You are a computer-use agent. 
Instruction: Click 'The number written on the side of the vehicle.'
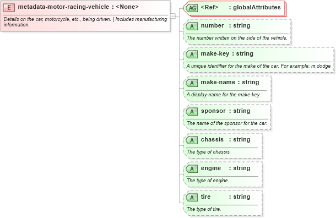click(x=237, y=38)
